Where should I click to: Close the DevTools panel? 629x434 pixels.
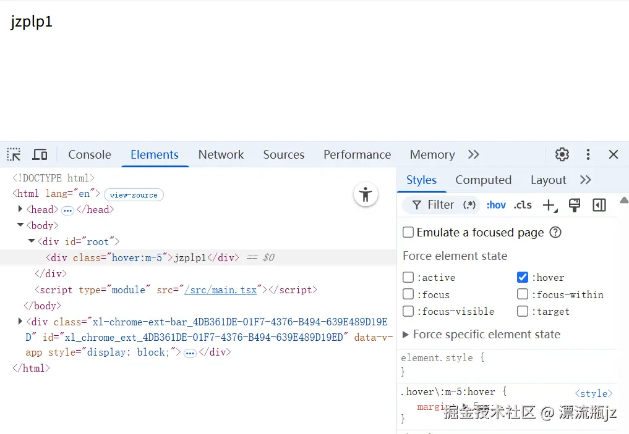point(614,154)
